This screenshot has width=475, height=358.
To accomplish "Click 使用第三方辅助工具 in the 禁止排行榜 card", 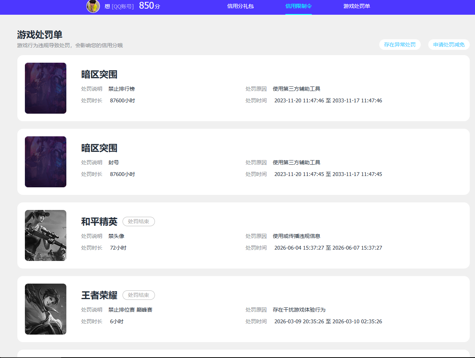I will click(x=296, y=89).
